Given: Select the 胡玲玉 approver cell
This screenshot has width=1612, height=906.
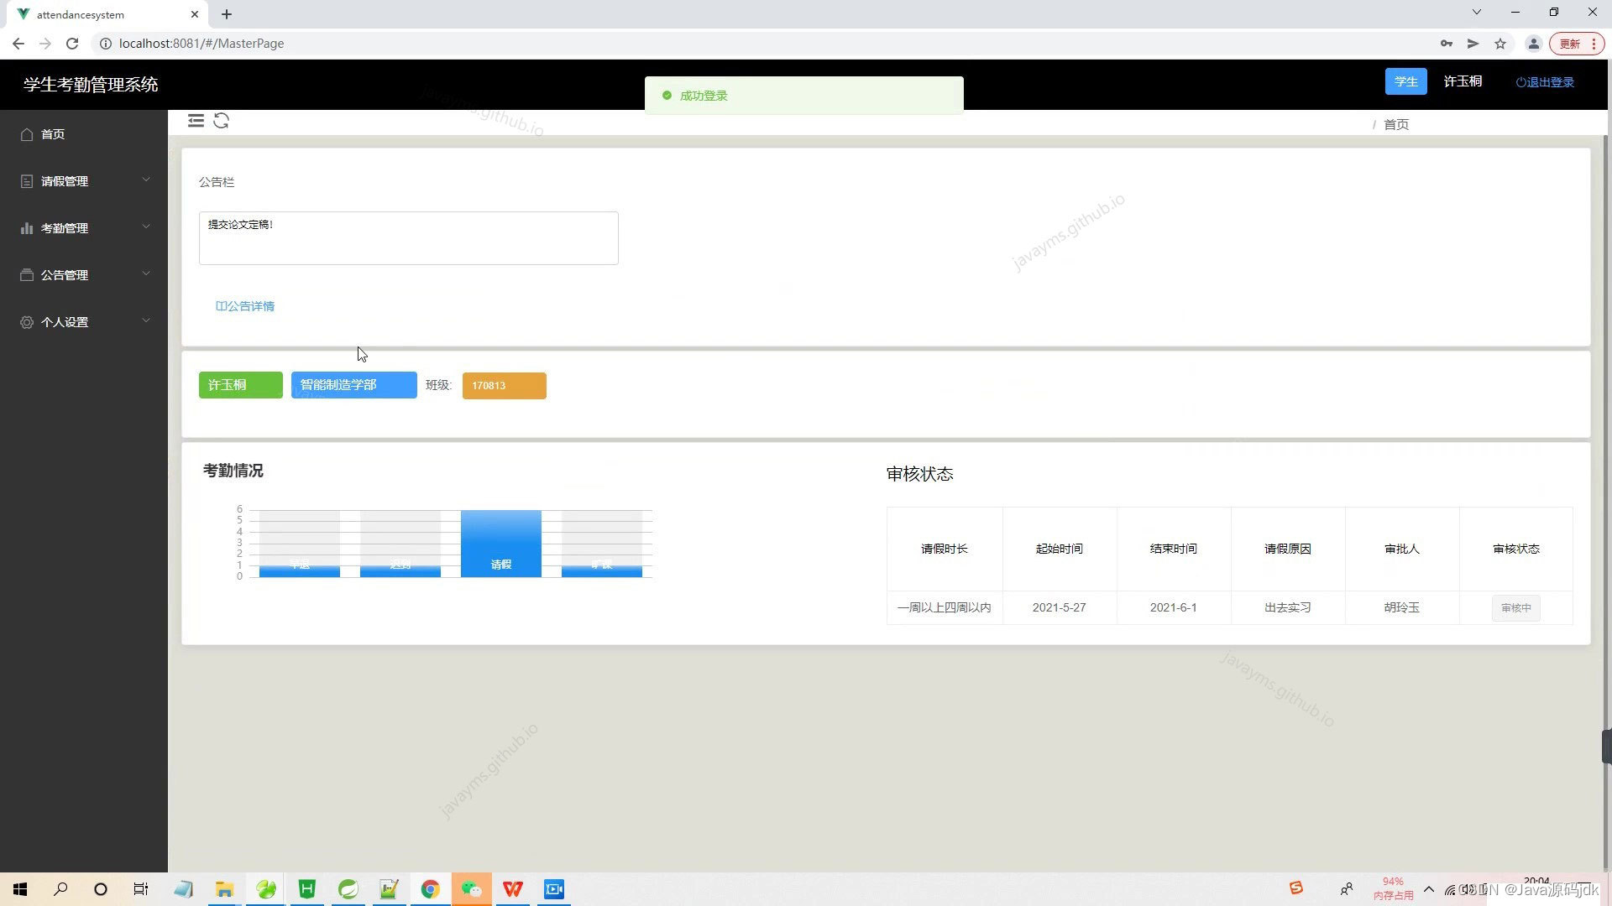Looking at the screenshot, I should point(1402,607).
